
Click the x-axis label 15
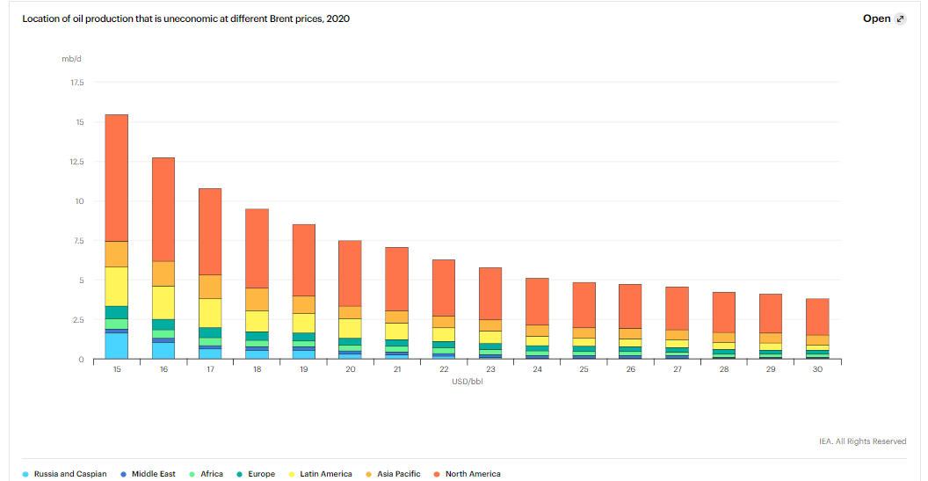(x=117, y=369)
